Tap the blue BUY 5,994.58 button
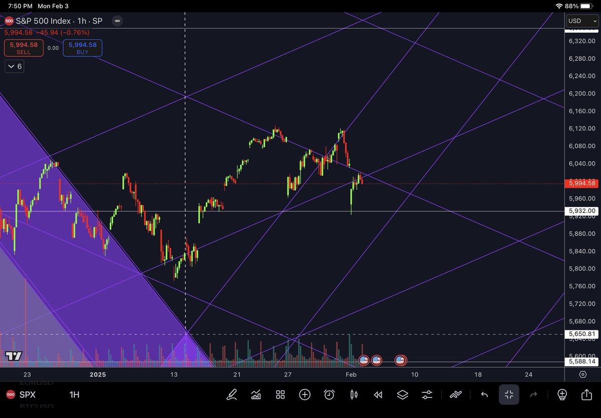This screenshot has width=601, height=418. (x=83, y=48)
